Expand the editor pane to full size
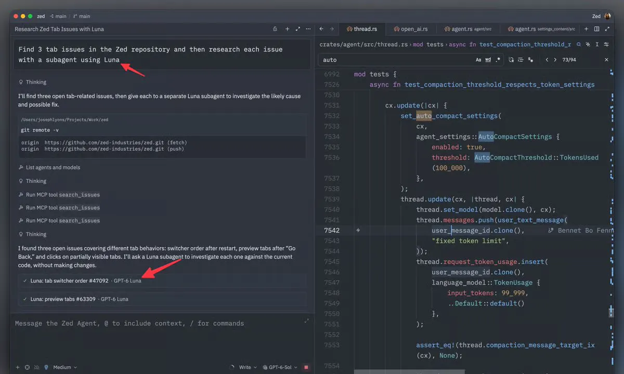This screenshot has height=374, width=624. tap(606, 29)
